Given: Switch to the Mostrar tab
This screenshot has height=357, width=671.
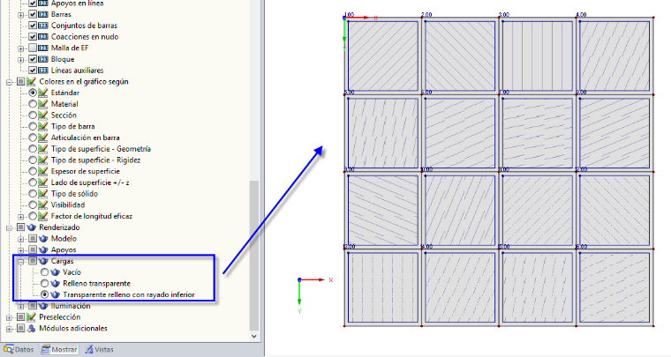Looking at the screenshot, I should pos(59,349).
